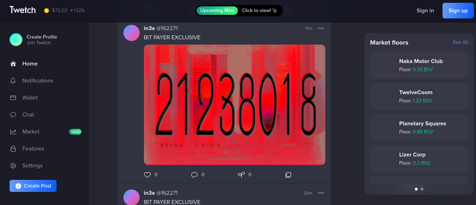
Task: Click the branch sprout icon on the first post
Action: coord(241,175)
